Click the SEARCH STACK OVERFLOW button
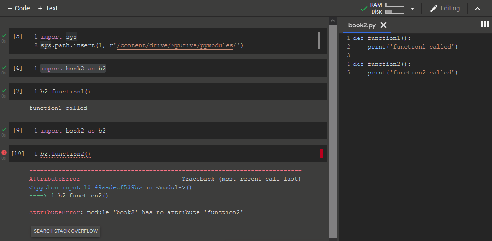This screenshot has height=241, width=492. 65,231
